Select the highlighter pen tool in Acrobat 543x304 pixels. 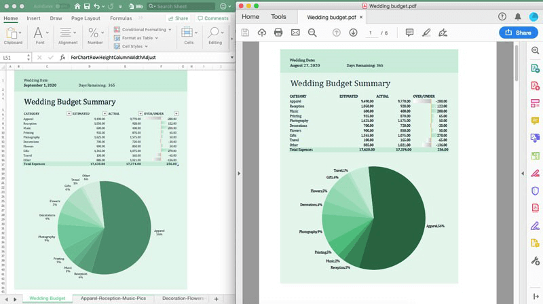click(426, 33)
